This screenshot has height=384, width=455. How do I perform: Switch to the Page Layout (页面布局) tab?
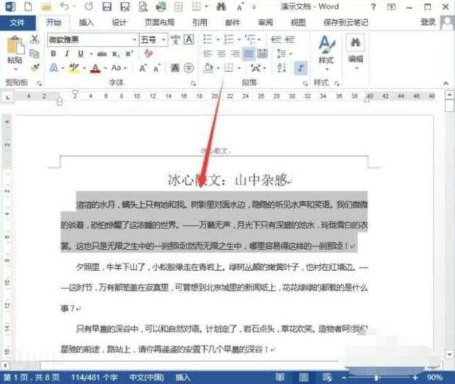pyautogui.click(x=159, y=22)
